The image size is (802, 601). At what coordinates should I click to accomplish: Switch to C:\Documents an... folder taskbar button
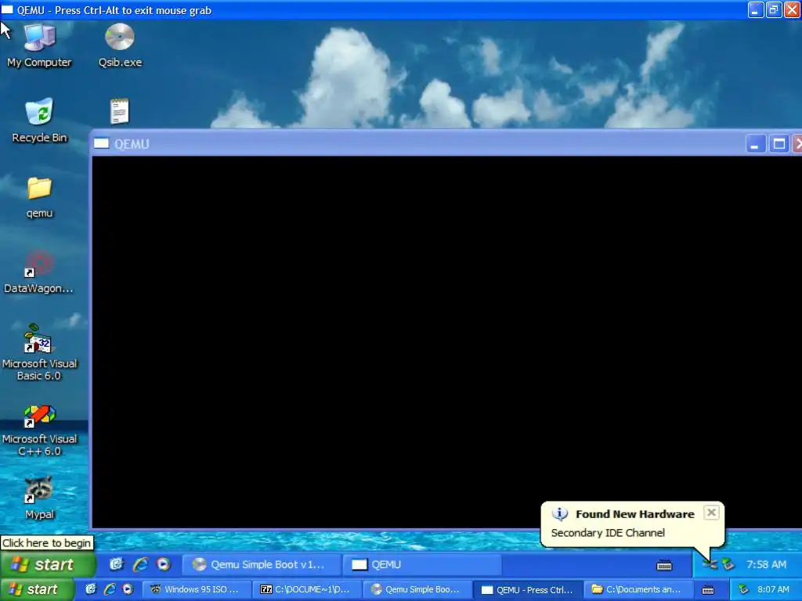(x=638, y=590)
